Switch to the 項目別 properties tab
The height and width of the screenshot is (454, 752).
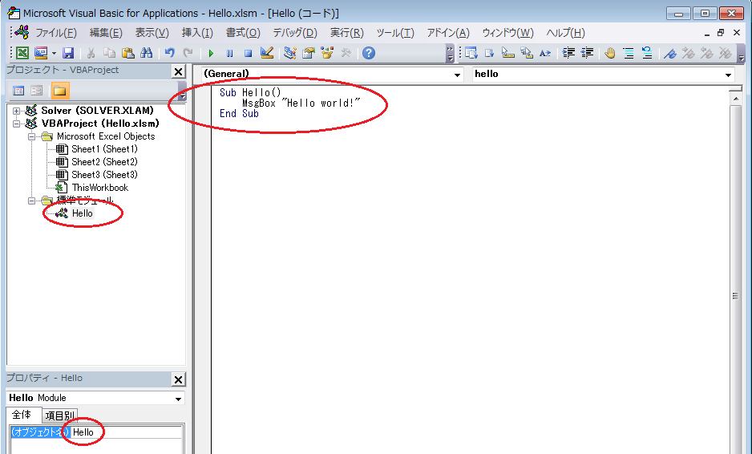[59, 415]
